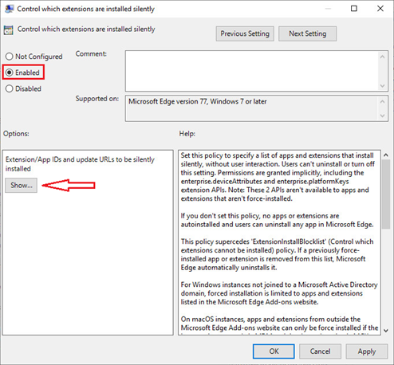Click the Comment box scroll up arrow
Viewport: 394px width, 365px height.
coord(382,57)
